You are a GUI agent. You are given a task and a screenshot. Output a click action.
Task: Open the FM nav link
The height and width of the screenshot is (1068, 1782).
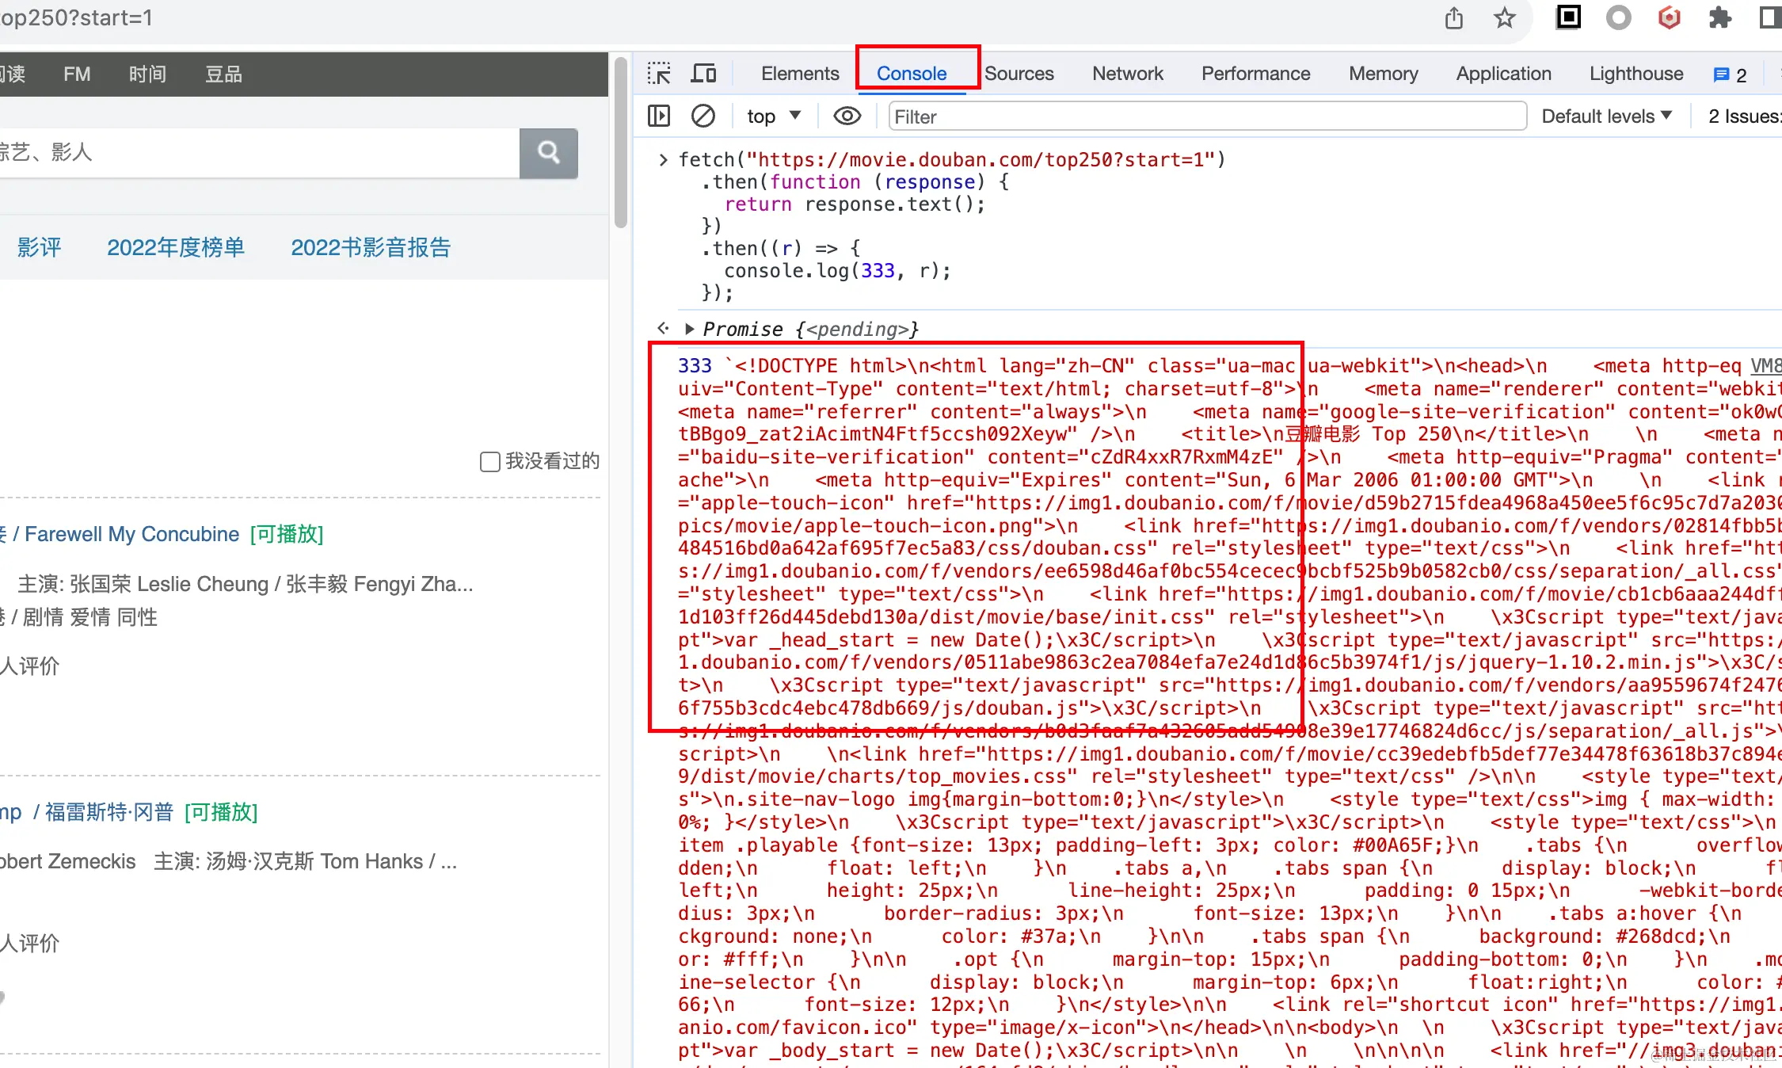click(x=77, y=74)
